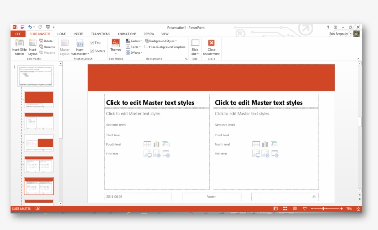Click zoom in plus button
Image resolution: width=378 pixels, height=230 pixels.
click(342, 209)
